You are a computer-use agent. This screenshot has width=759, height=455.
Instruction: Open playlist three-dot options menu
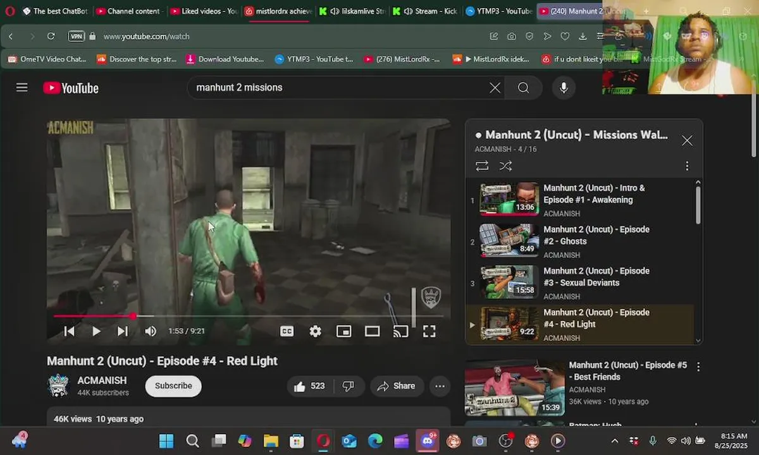[x=687, y=166]
